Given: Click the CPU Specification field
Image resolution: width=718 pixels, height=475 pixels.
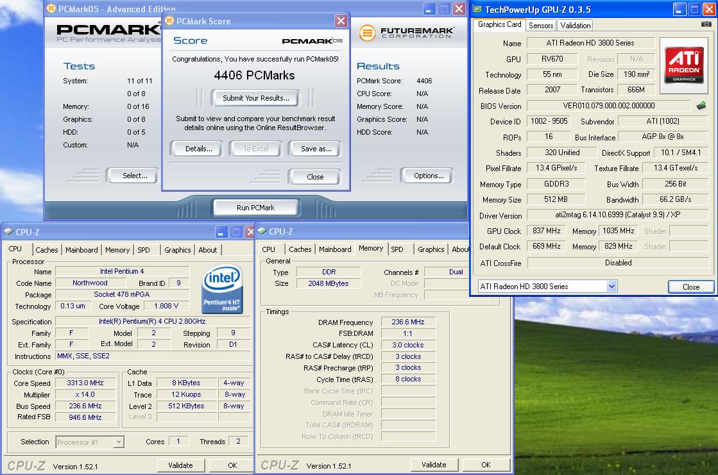Looking at the screenshot, I should (x=152, y=321).
